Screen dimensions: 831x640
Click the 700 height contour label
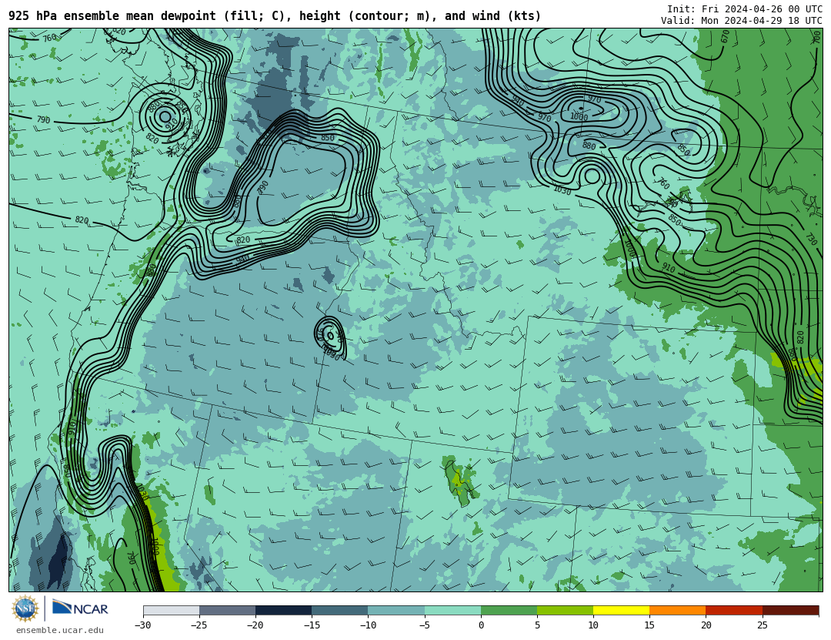[816, 36]
